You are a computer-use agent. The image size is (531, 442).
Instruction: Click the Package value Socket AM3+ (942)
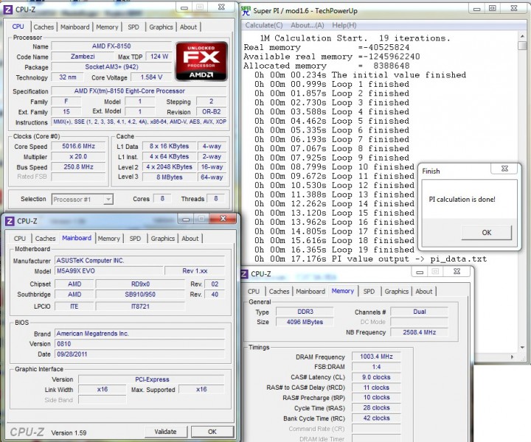point(111,67)
